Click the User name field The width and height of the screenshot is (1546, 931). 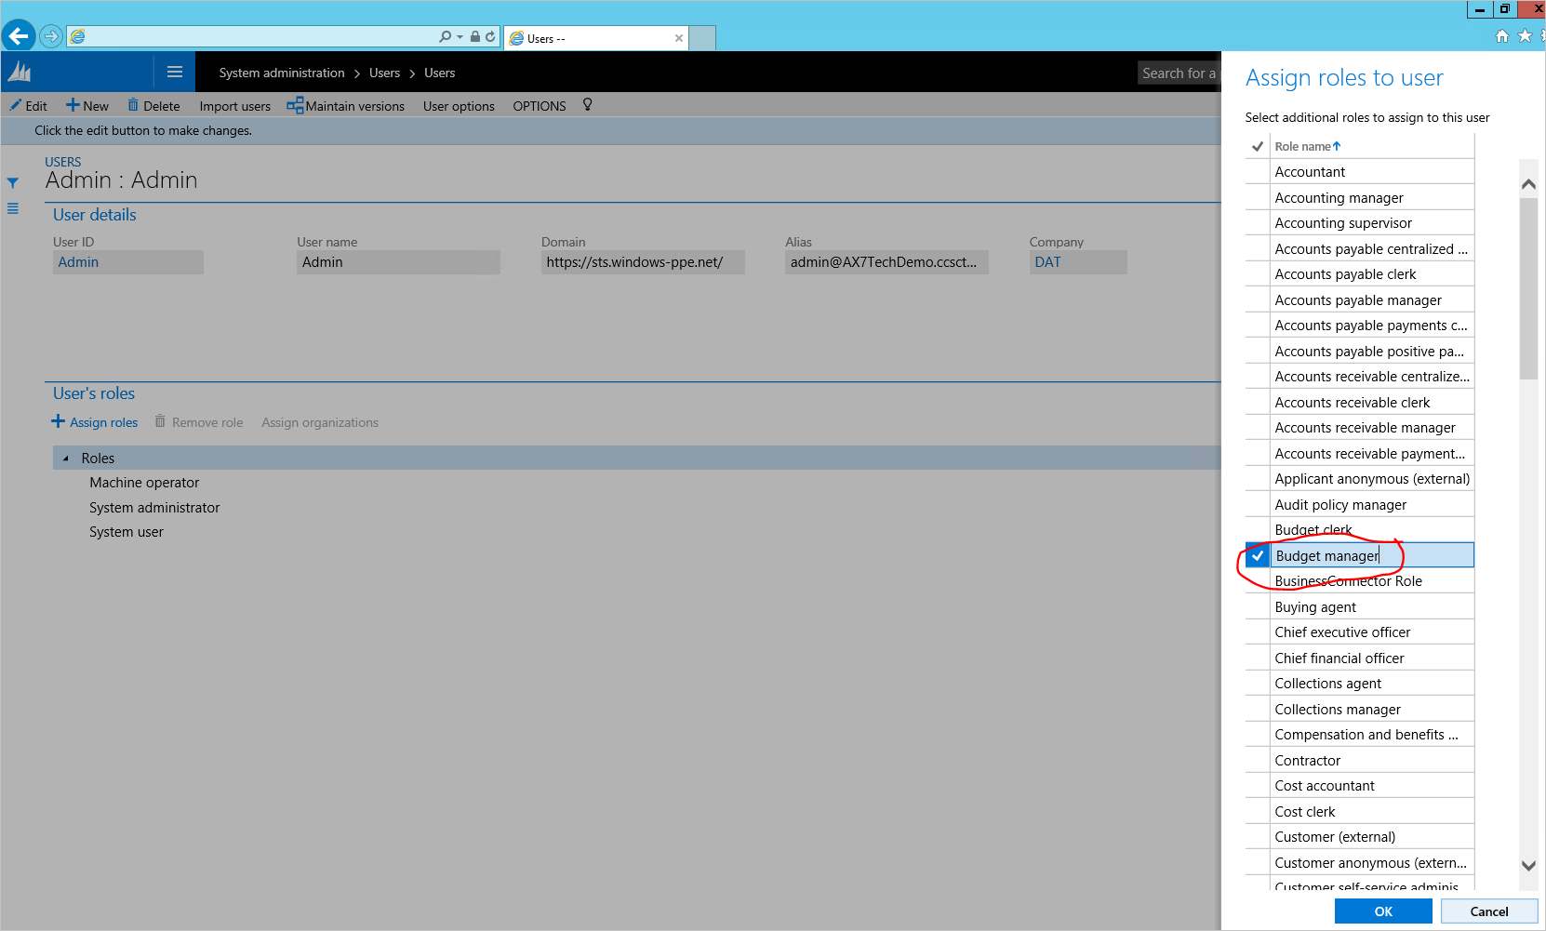(398, 262)
